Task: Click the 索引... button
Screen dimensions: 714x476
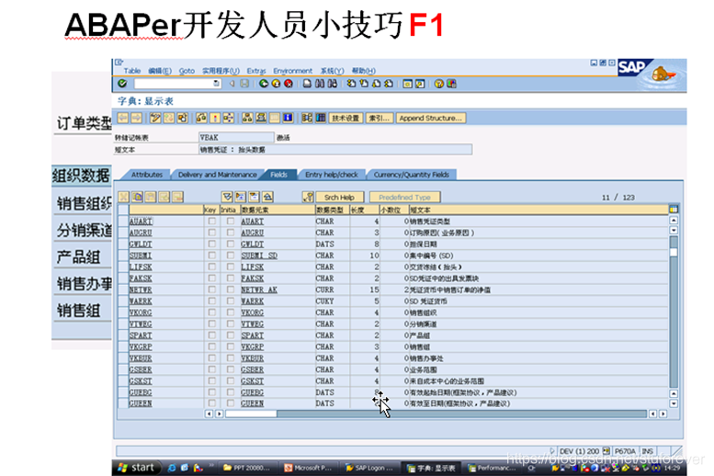Action: coord(379,118)
